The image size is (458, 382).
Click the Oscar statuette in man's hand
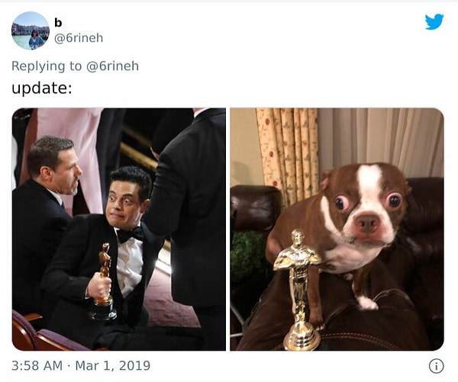(x=103, y=278)
